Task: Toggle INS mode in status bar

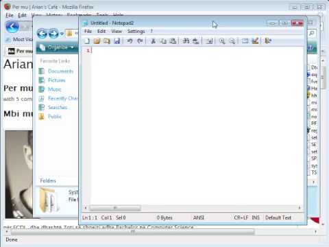Action: (256, 217)
